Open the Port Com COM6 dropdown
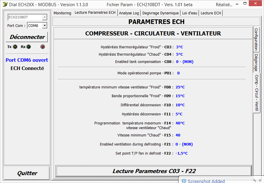Screen dimensions: 264x183 tap(44, 26)
